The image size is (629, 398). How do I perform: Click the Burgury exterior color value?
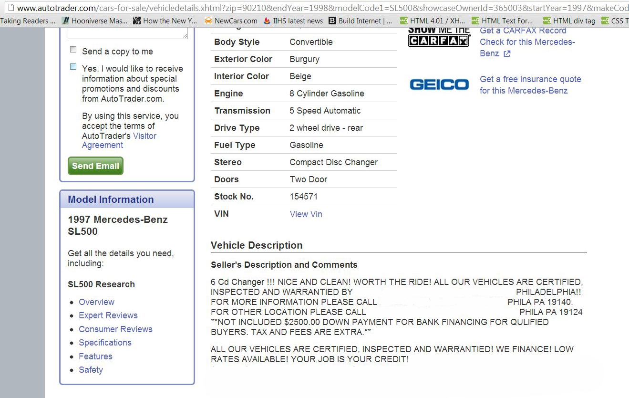pos(304,59)
